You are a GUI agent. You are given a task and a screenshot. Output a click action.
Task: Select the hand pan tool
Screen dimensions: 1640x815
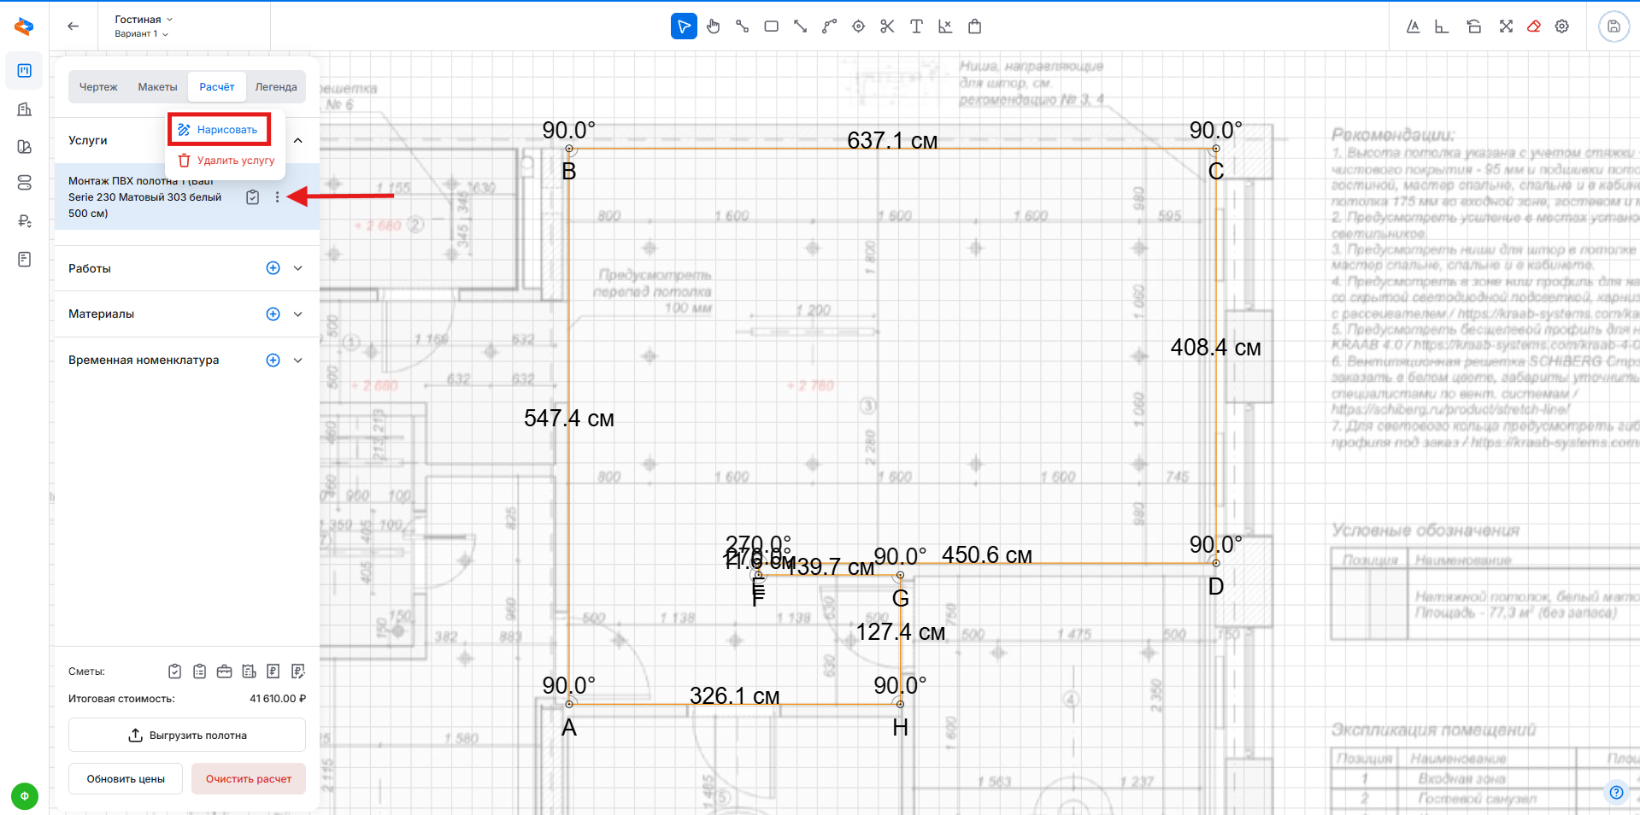713,26
